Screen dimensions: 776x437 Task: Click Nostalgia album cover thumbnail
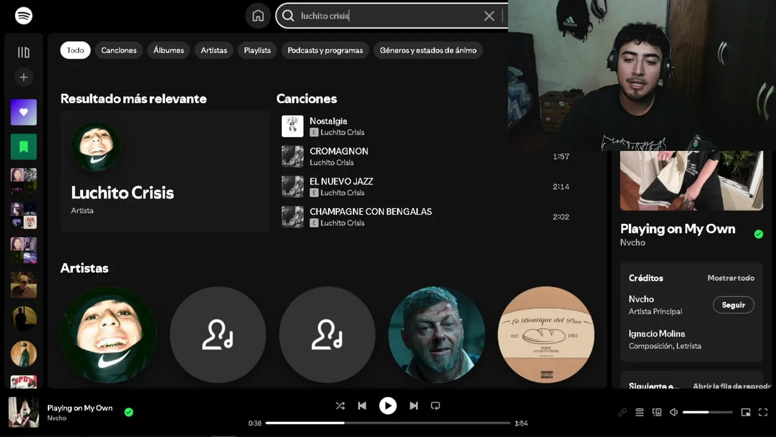tap(292, 126)
